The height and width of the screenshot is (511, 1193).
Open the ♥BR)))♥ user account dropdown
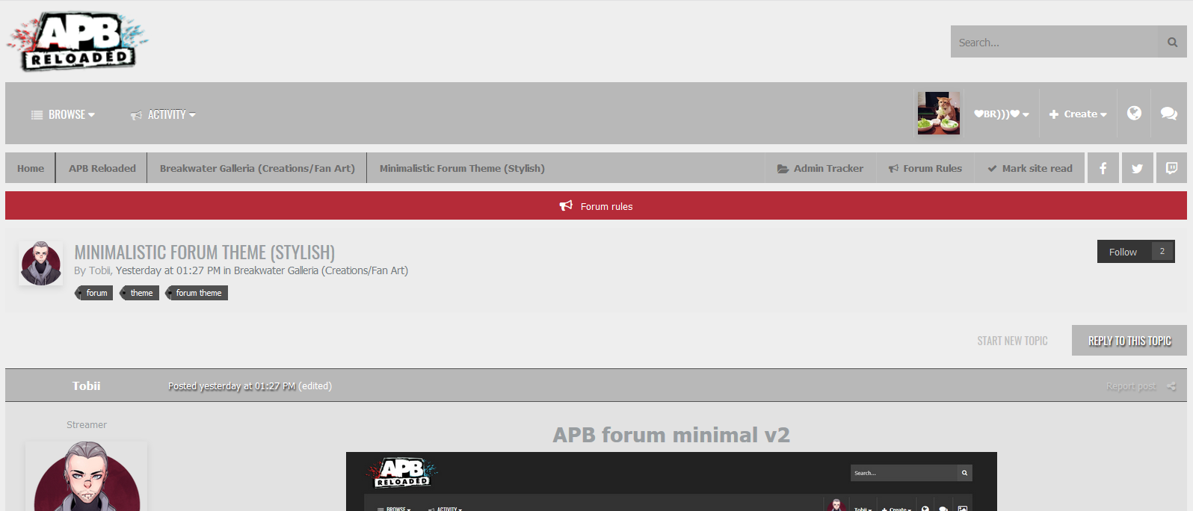coord(1002,114)
